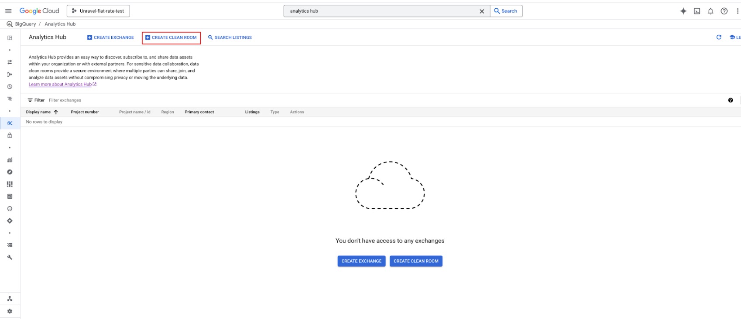741x319 pixels.
Task: Open the notifications bell
Action: coord(710,11)
